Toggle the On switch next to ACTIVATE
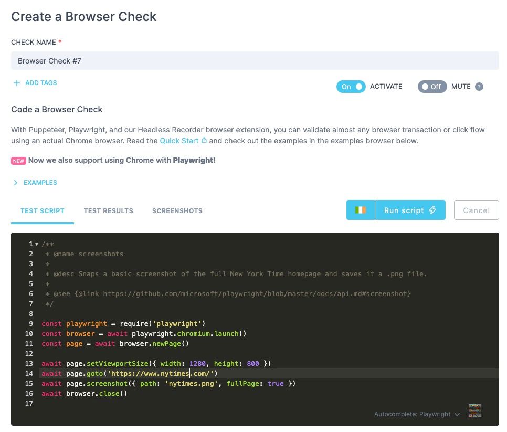Screen dimensions: 507x432 click(351, 86)
